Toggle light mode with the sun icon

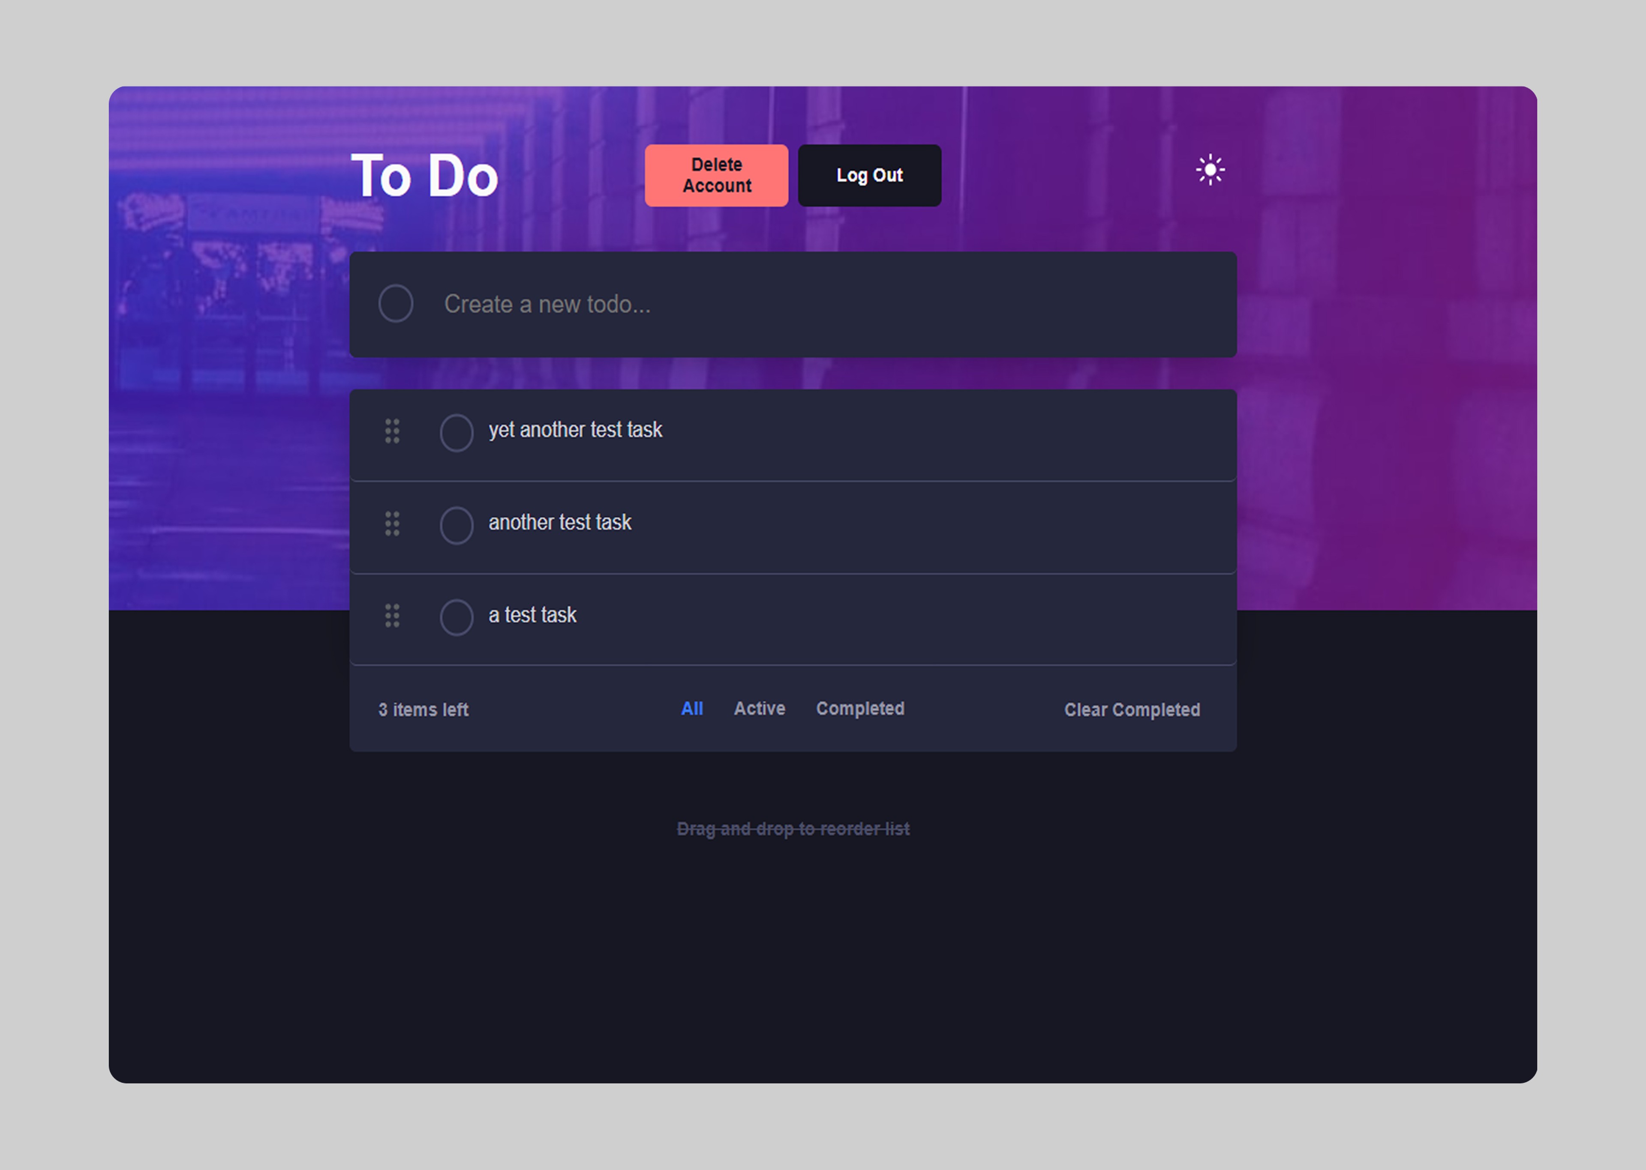click(x=1210, y=170)
